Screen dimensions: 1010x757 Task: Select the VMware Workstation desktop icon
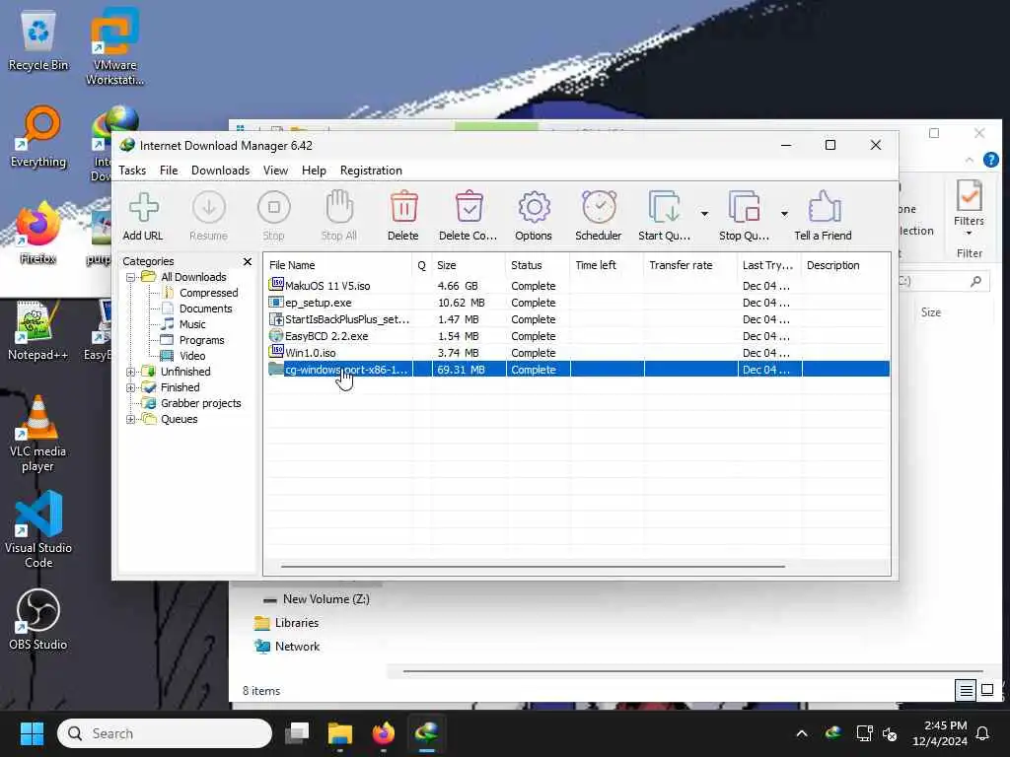114,46
